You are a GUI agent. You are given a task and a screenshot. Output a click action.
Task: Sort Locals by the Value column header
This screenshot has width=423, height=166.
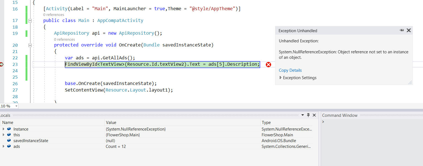[111, 123]
